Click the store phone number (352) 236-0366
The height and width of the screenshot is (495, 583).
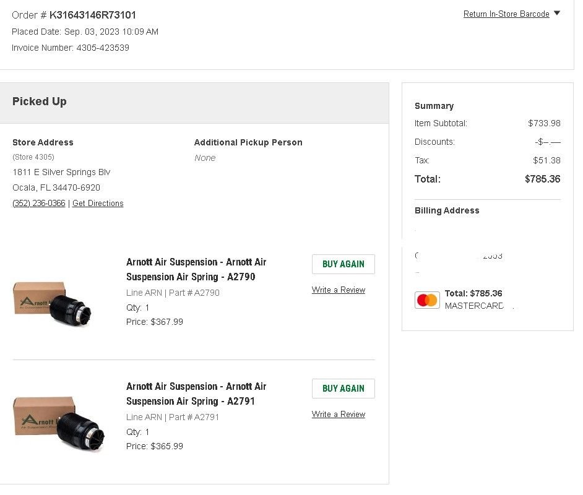tap(38, 204)
